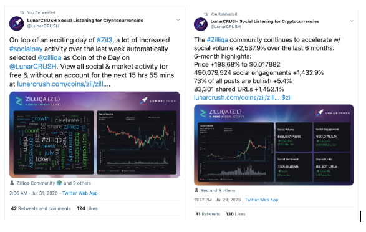
Task: Follow the $zil cashtag link
Action: (286, 97)
